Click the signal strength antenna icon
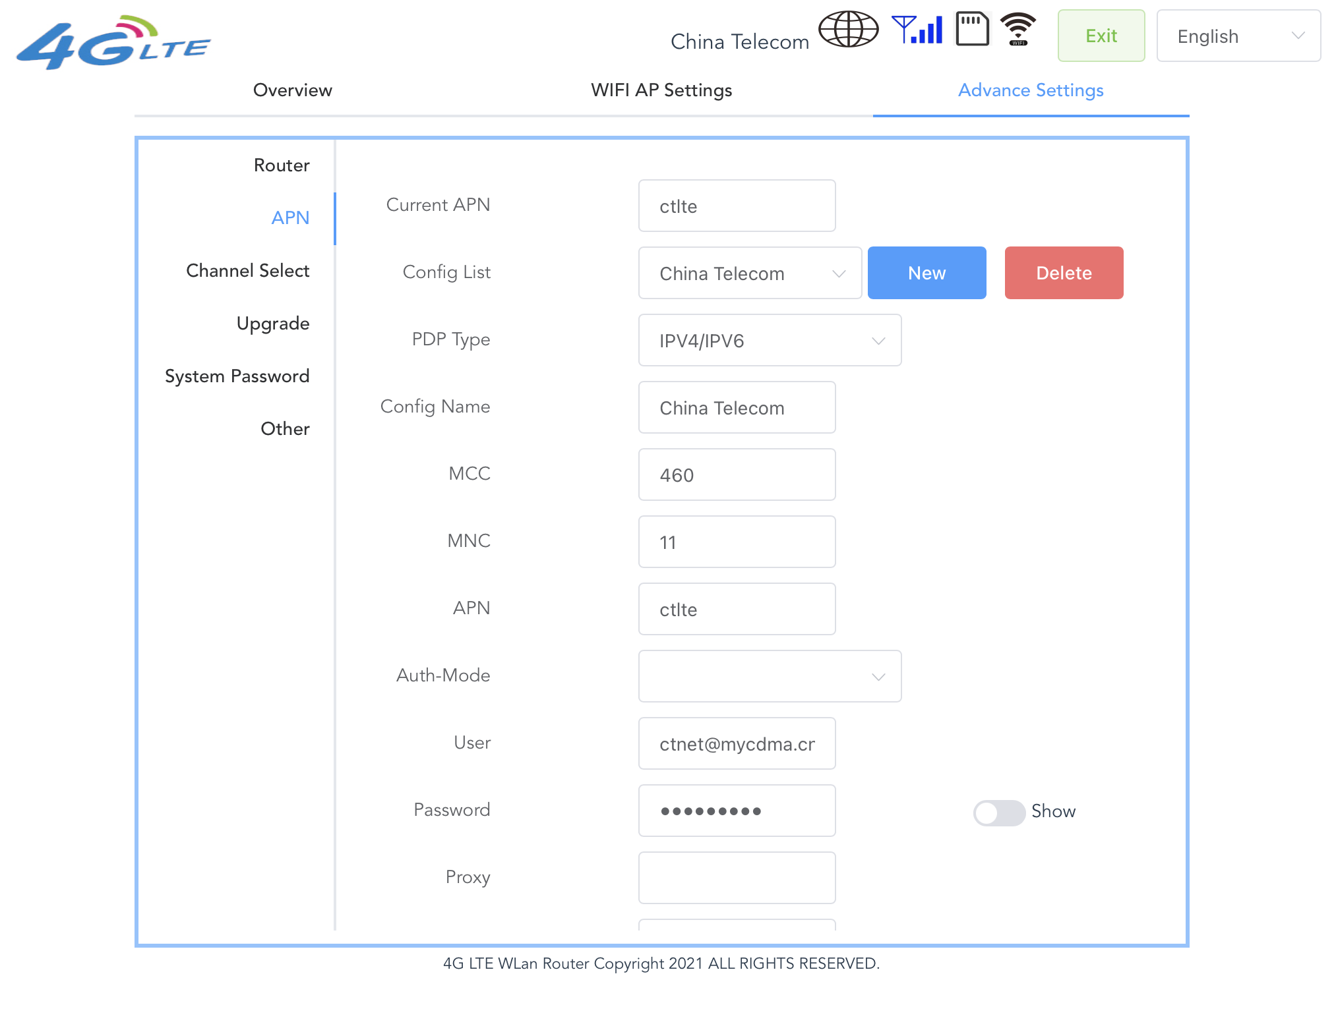 tap(917, 30)
